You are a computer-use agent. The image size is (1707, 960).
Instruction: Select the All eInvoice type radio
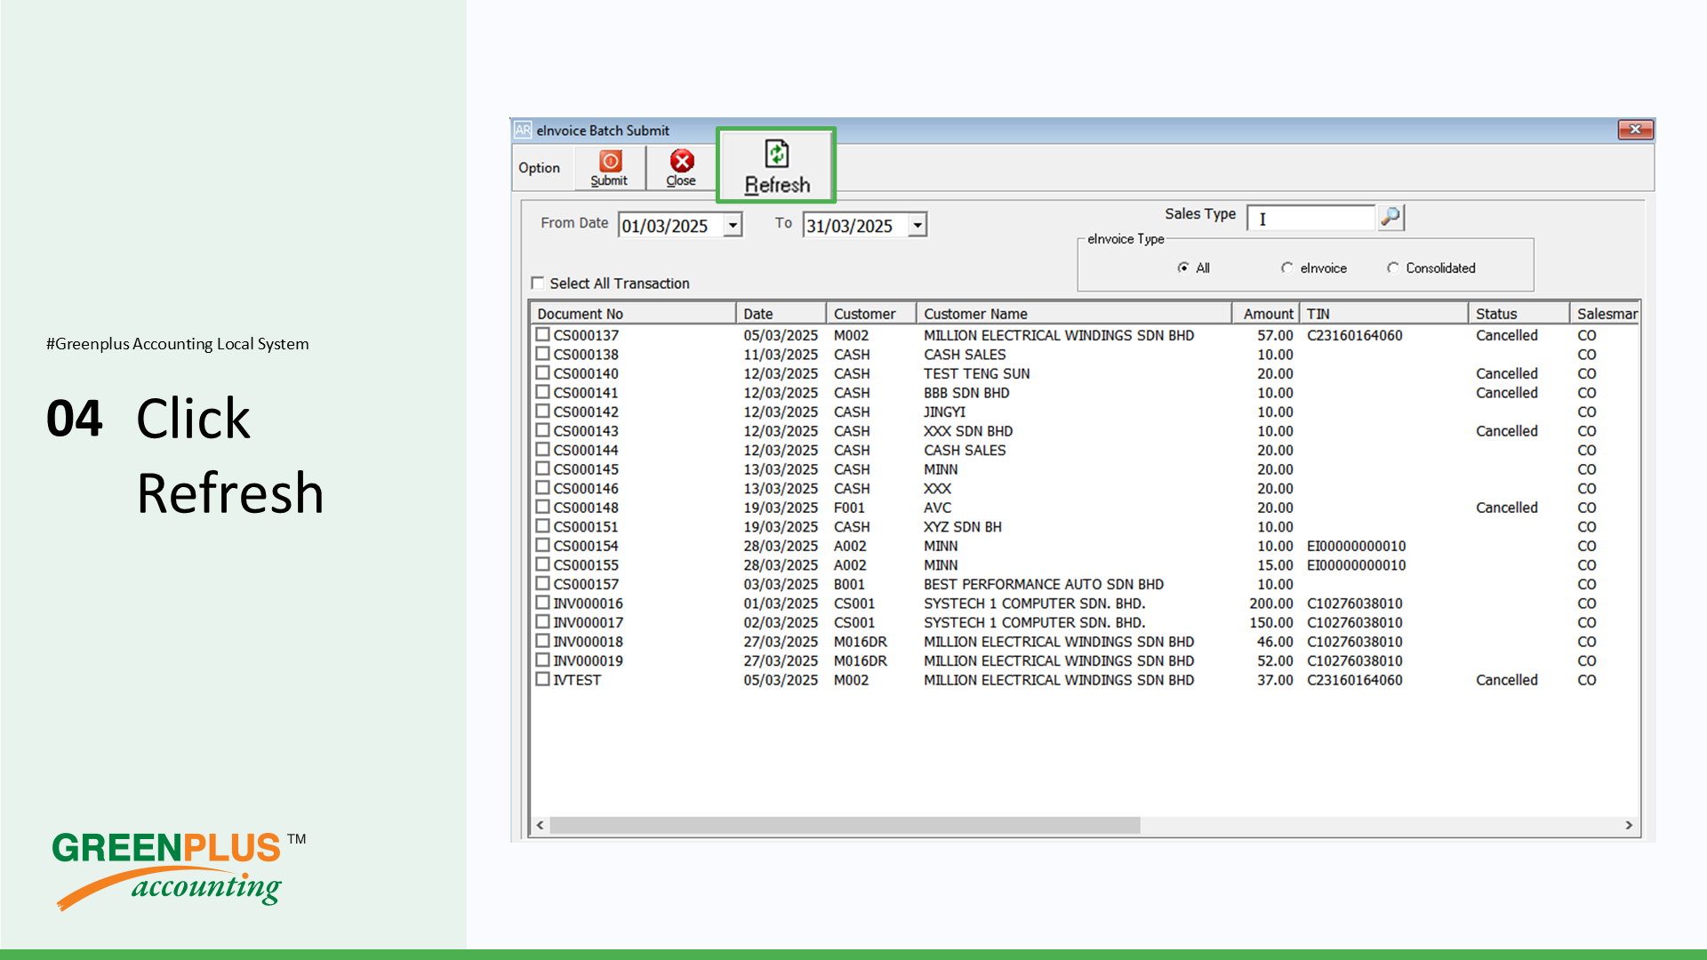pos(1183,268)
